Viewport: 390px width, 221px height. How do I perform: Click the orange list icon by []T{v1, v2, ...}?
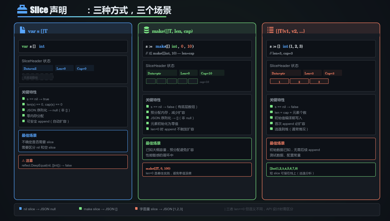[270, 30]
